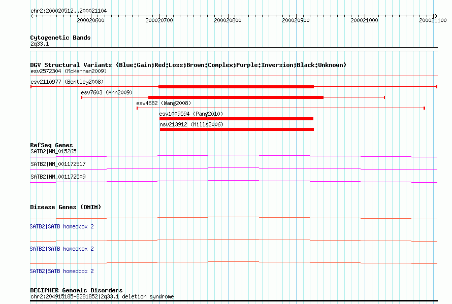The image size is (452, 304).
Task: Open variant esv2110977 (Bentley2008) label
Action: point(67,82)
